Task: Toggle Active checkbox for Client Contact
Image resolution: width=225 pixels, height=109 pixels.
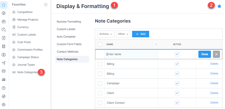Action: click(x=177, y=103)
